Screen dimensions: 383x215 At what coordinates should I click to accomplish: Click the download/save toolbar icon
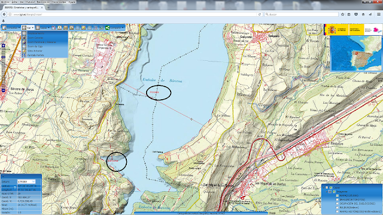point(72,28)
